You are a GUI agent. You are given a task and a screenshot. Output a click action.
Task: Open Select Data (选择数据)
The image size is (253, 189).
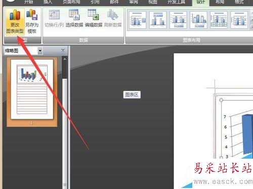coord(74,19)
